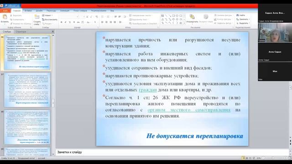Toggle align text left
This screenshot has width=292, height=164.
(x=102, y=22)
